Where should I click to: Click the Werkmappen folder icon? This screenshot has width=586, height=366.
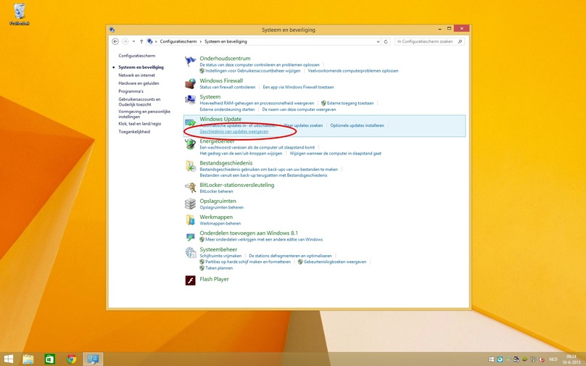click(190, 220)
